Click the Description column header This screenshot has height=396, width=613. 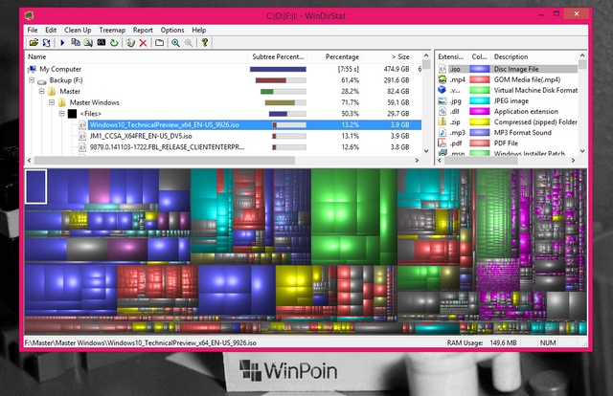point(534,57)
